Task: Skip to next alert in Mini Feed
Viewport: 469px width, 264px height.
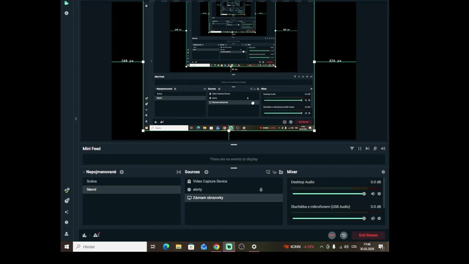Action: 368,148
